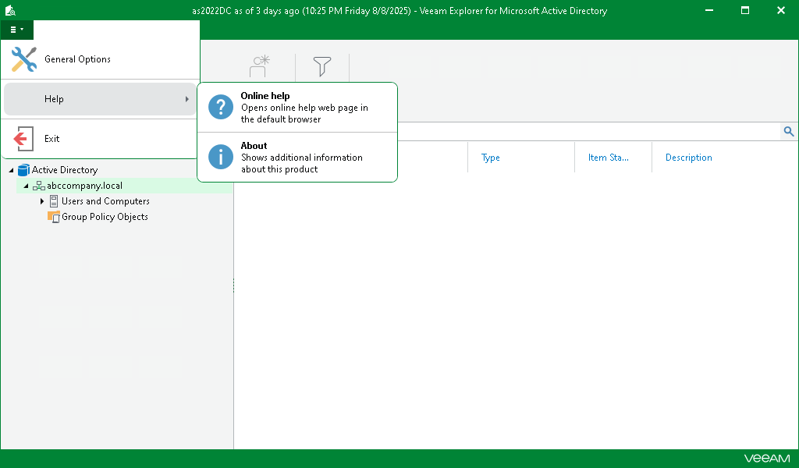Click the filter icon in the toolbar
This screenshot has height=468, width=799.
pos(321,67)
